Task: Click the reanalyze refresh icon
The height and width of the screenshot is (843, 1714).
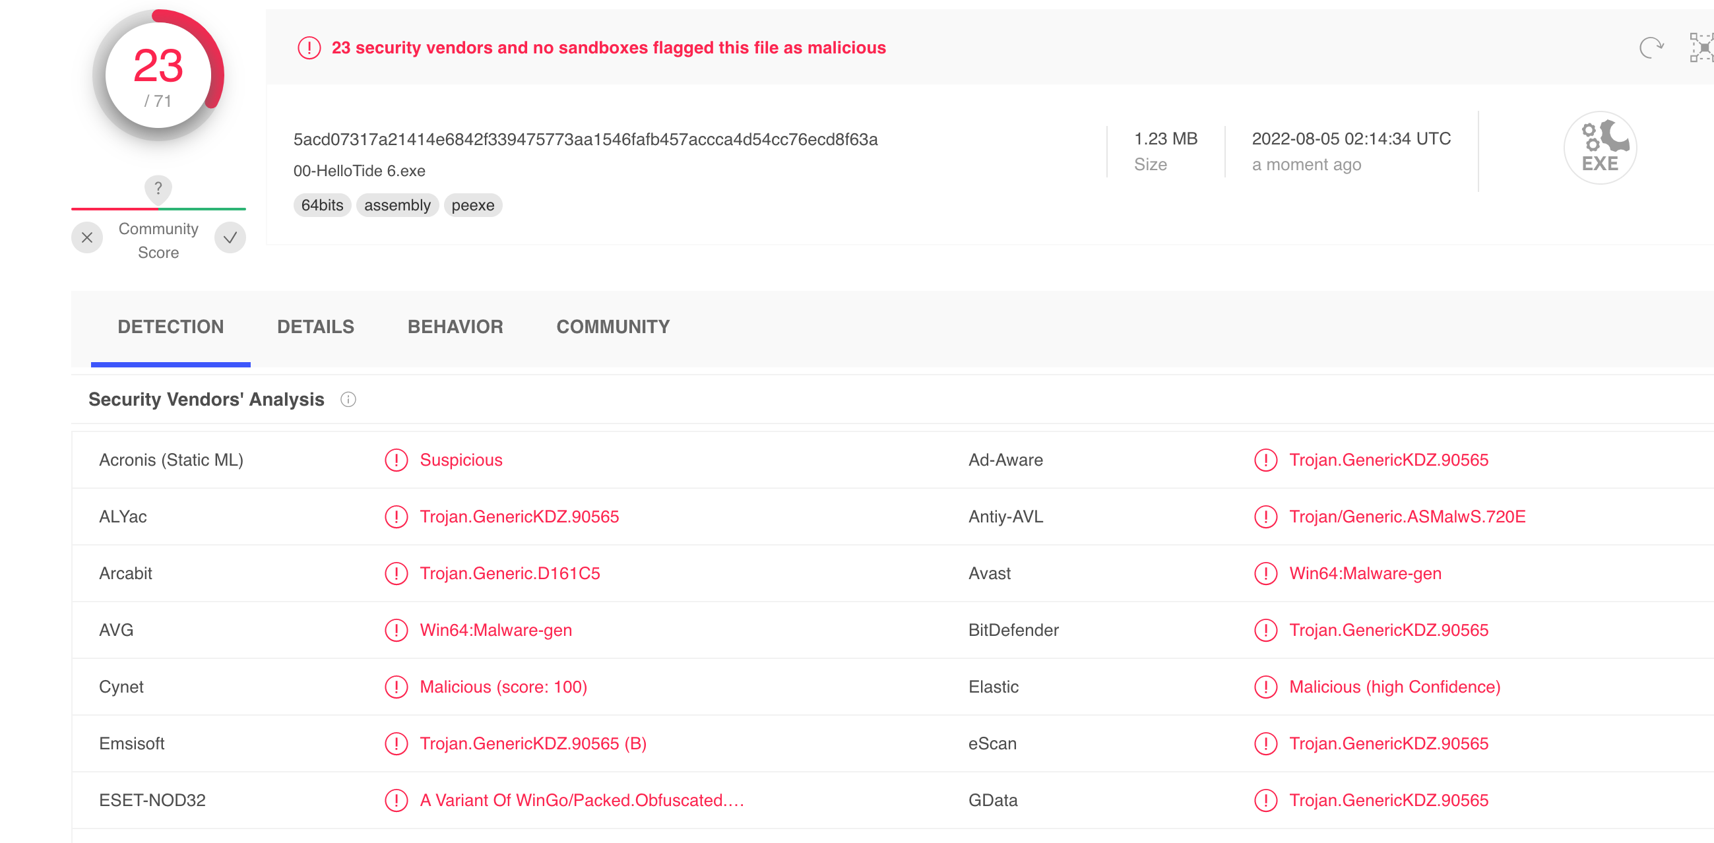Action: coord(1651,48)
